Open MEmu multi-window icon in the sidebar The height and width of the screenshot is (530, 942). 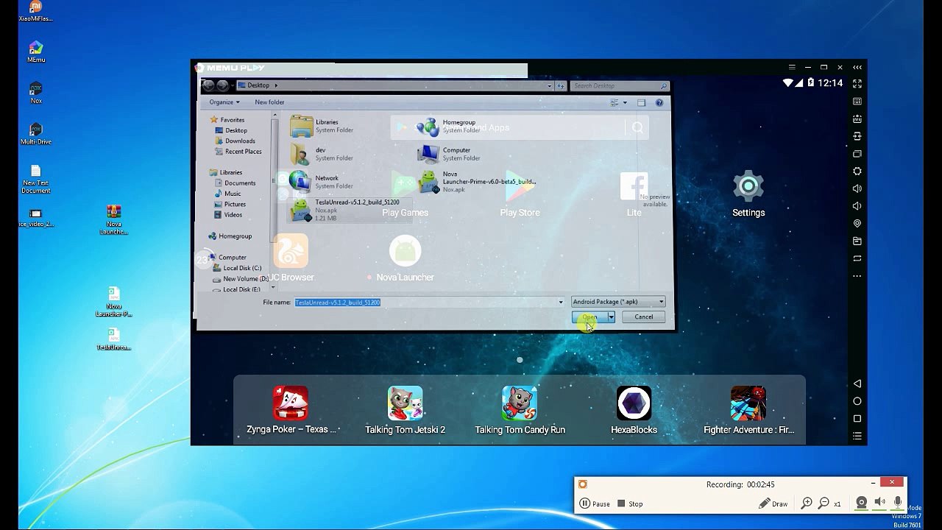[x=857, y=154]
